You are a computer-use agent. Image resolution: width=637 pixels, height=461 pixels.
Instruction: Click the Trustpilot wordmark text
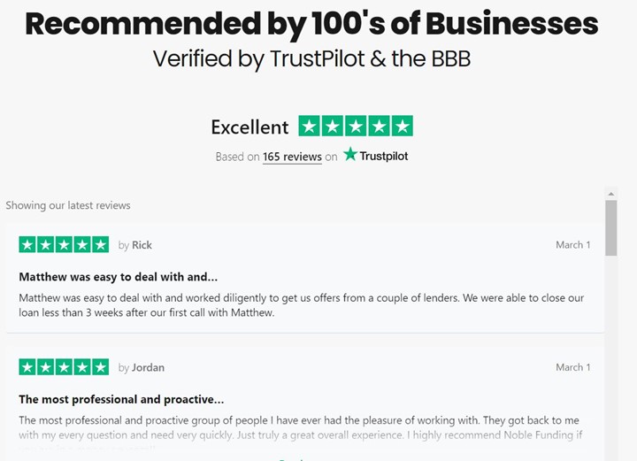383,157
